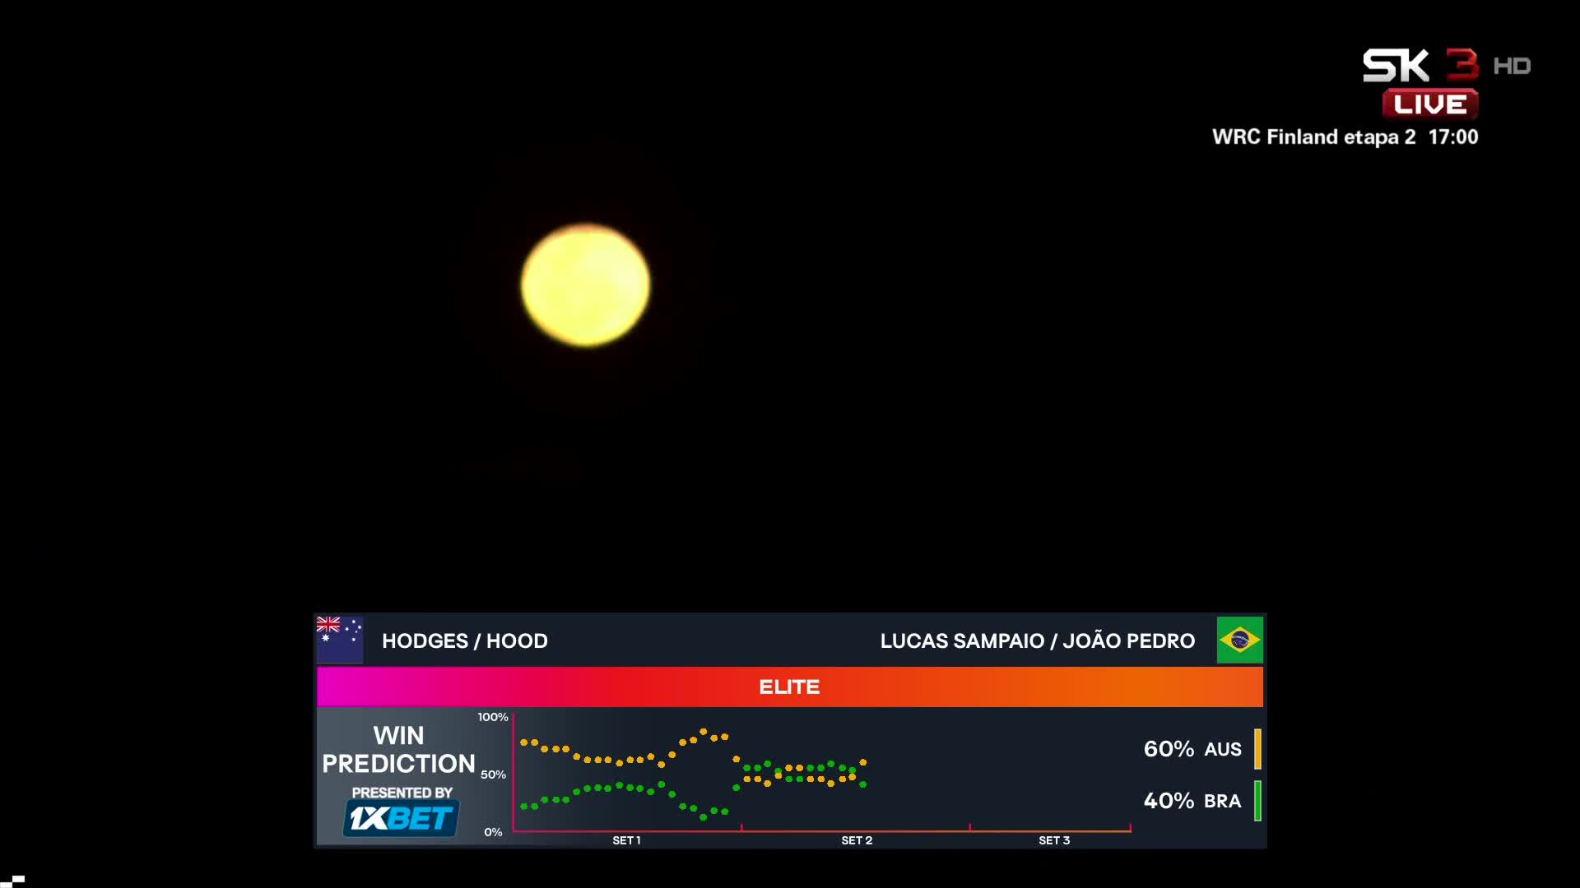Image resolution: width=1580 pixels, height=888 pixels.
Task: Click the red LIVE badge
Action: (x=1430, y=104)
